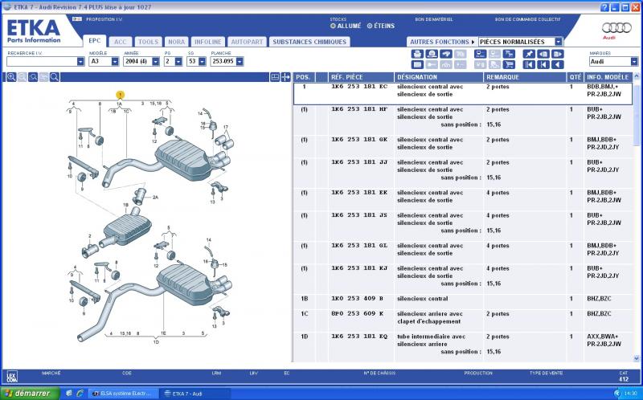643x400 pixels.
Task: Select the ÉTEINS stocks radio button
Action: pos(370,26)
